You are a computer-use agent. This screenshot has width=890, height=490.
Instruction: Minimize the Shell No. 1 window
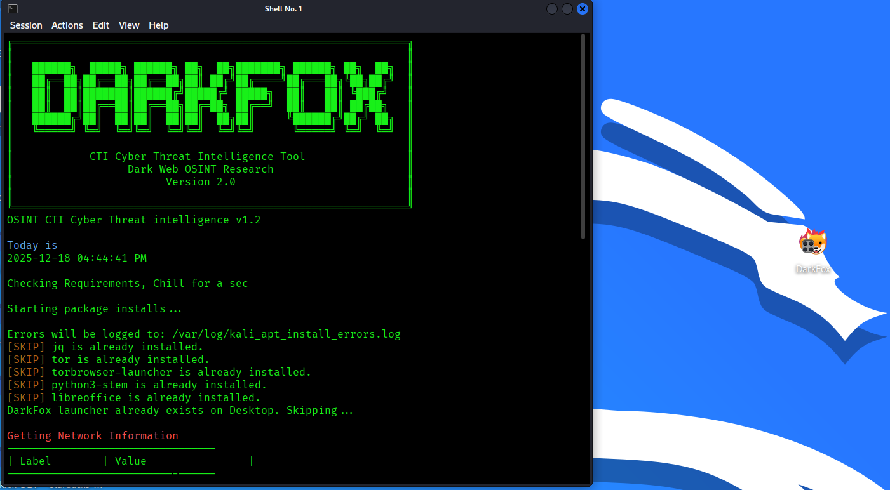(552, 9)
